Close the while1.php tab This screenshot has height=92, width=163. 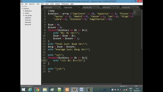point(118,8)
